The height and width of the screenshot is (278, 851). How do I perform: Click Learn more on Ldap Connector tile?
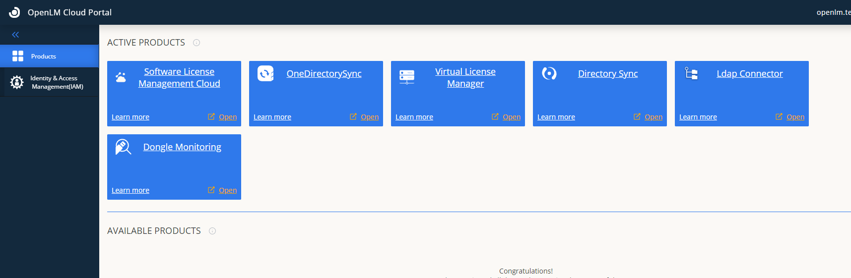click(698, 117)
